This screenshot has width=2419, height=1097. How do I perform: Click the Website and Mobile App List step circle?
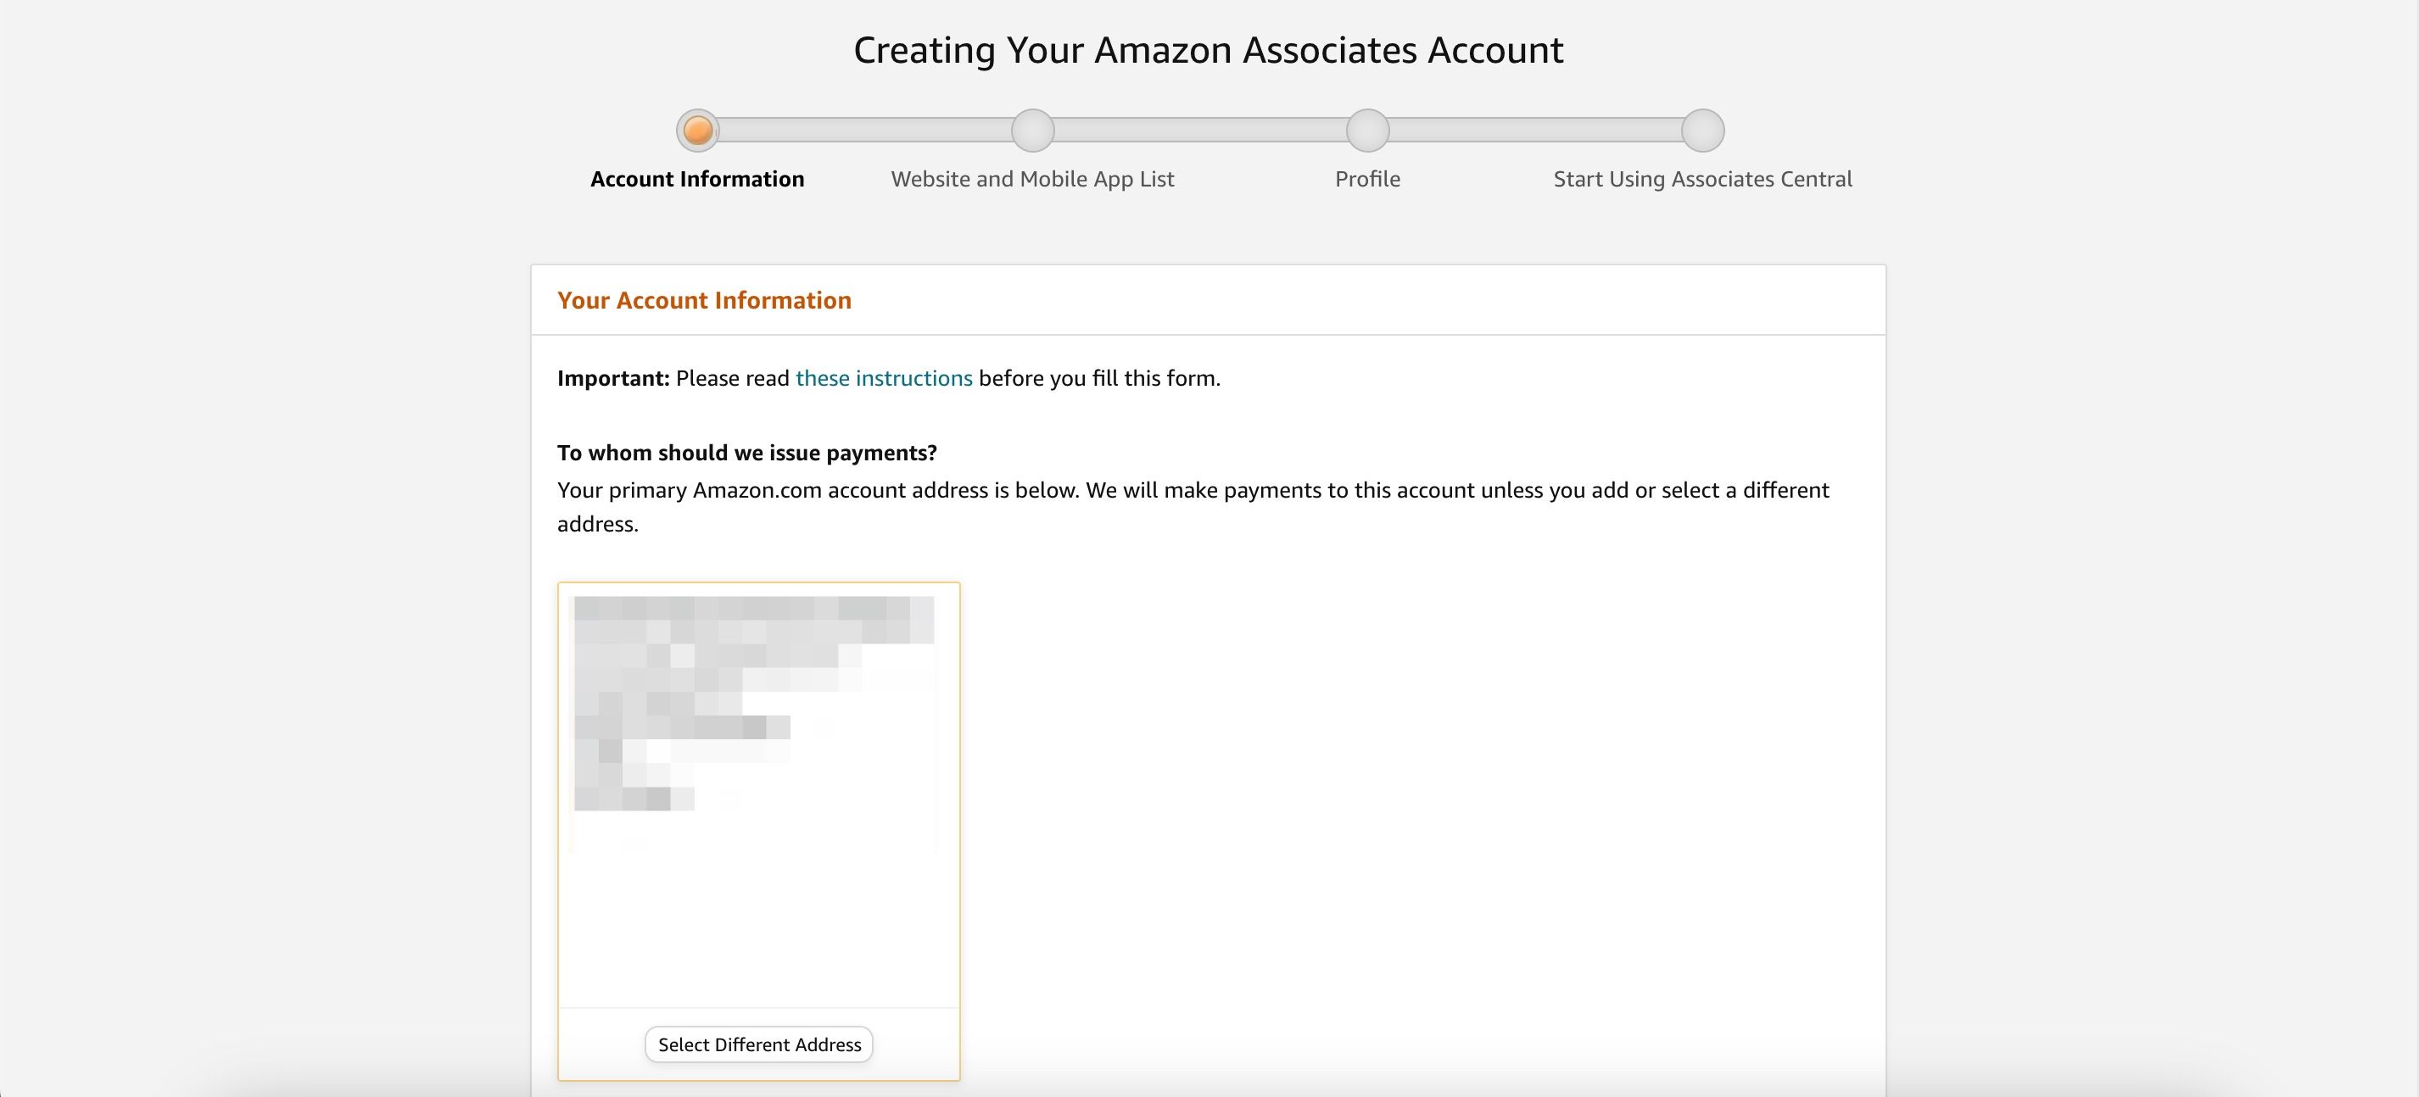coord(1031,131)
